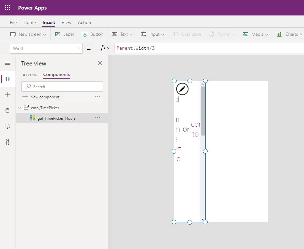
Task: Expand the fx formula options chevron
Action: [109, 48]
